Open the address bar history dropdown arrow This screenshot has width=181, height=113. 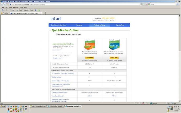click(141, 4)
